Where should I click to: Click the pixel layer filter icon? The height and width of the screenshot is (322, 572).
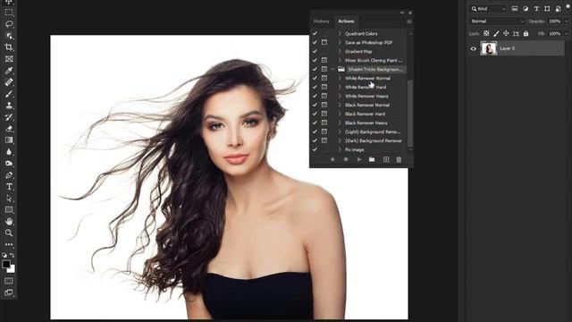pyautogui.click(x=515, y=9)
